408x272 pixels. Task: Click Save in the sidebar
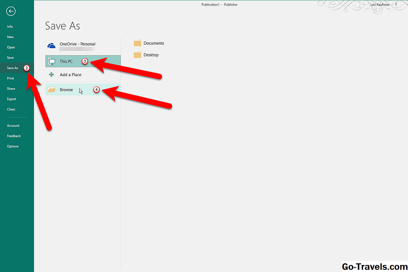pyautogui.click(x=10, y=58)
